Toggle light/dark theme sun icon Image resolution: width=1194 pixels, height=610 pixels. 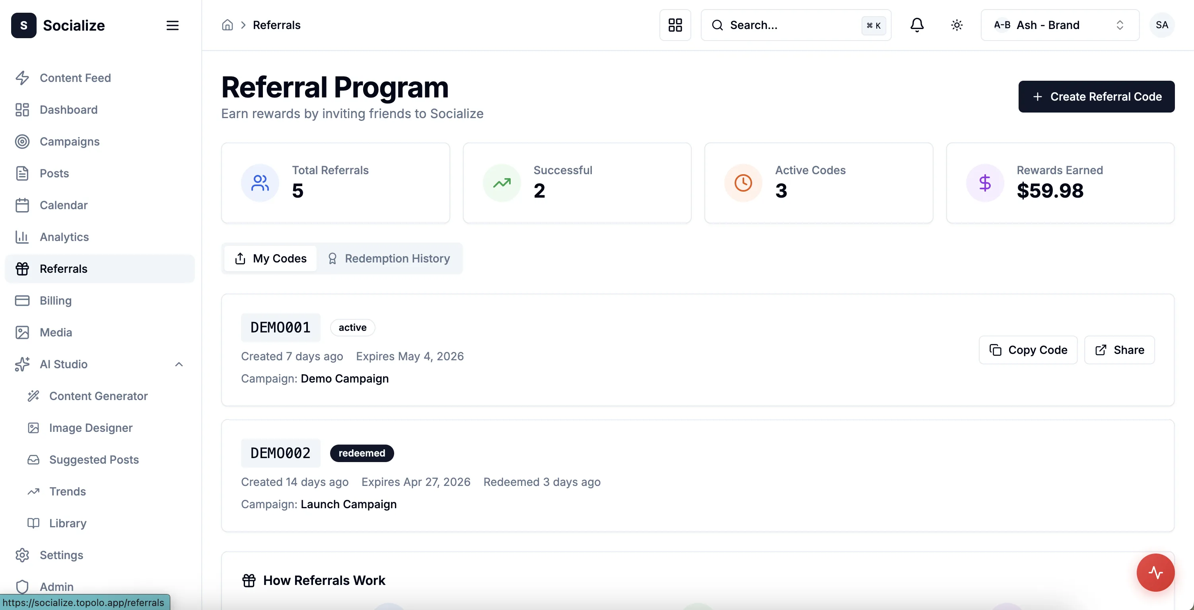(957, 25)
